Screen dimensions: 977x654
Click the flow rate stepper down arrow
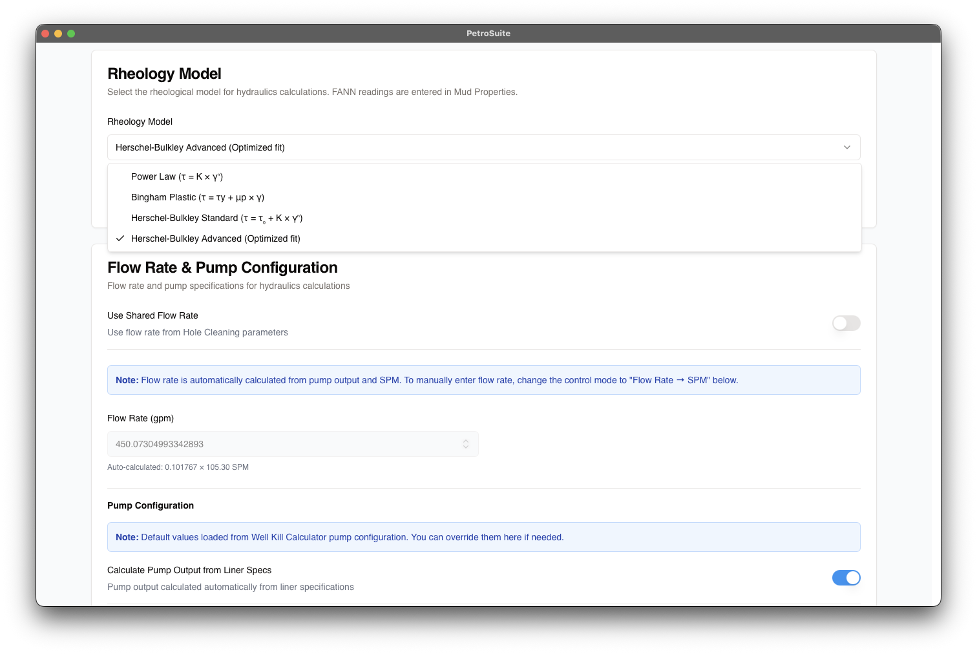(x=466, y=447)
